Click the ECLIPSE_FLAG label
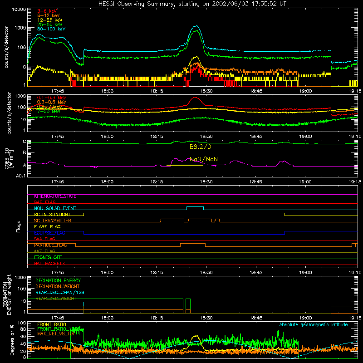The height and width of the screenshot is (363, 363). point(49,233)
